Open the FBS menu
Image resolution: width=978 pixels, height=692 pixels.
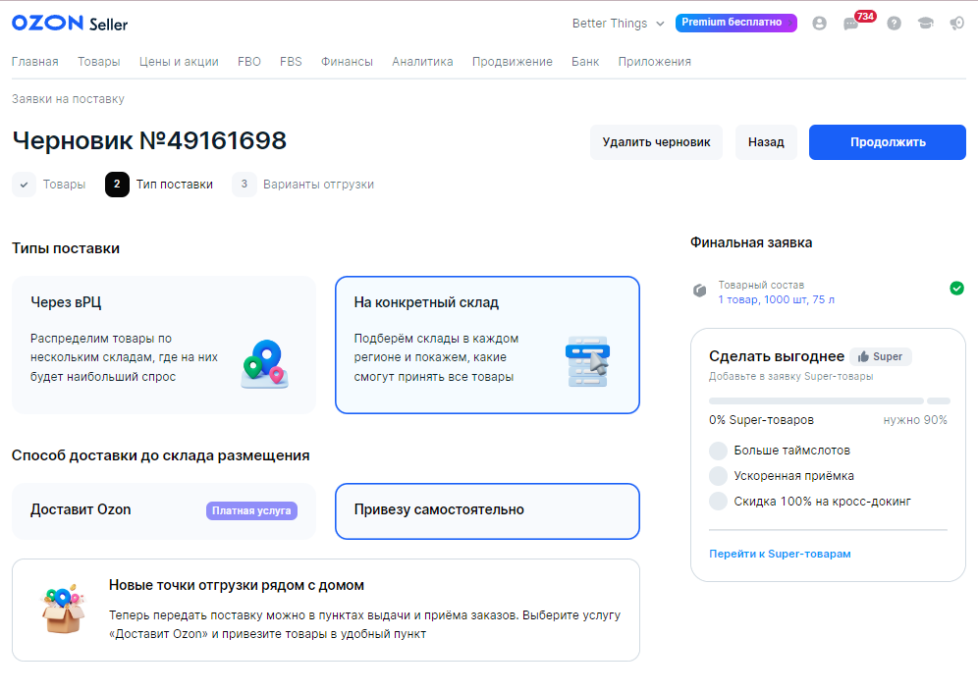click(x=291, y=62)
